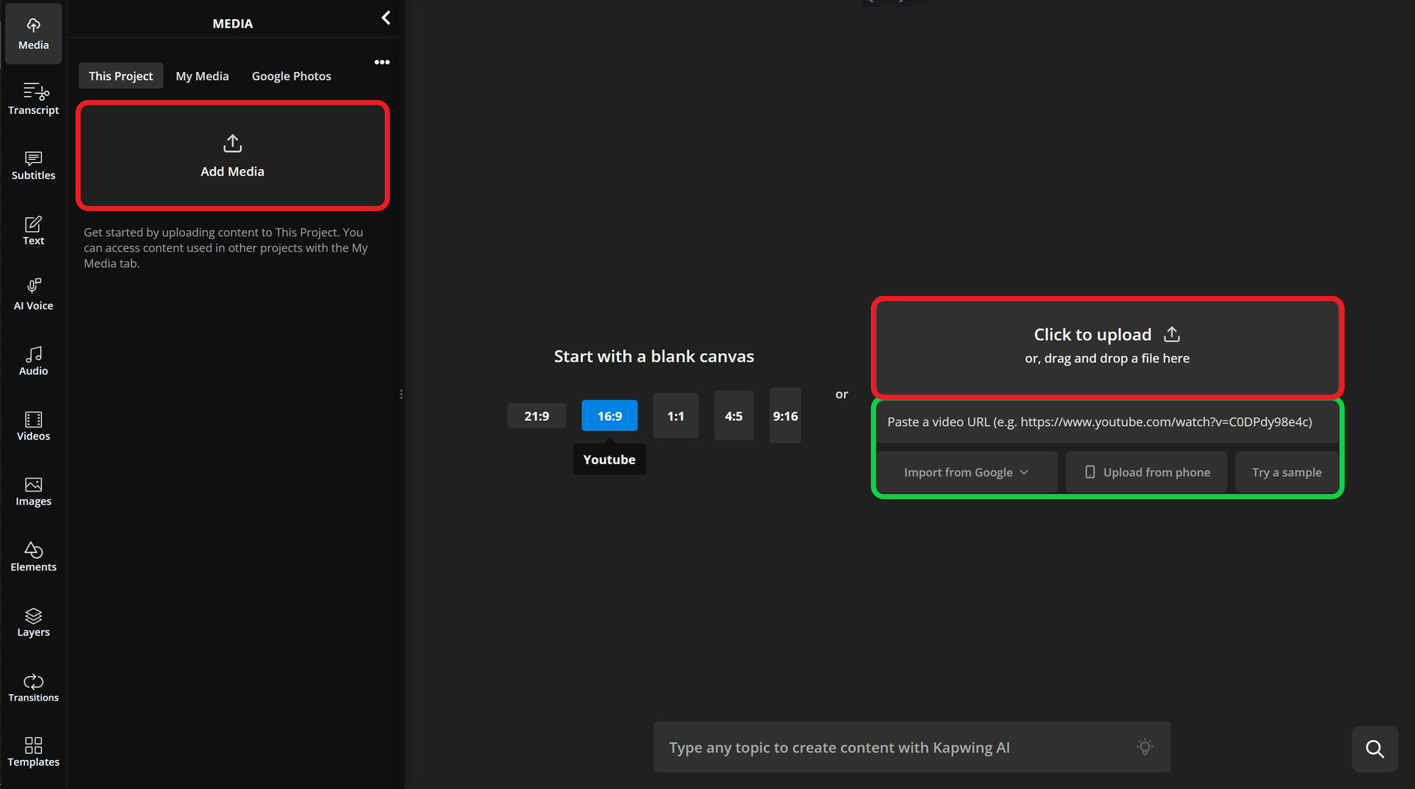1415x789 pixels.
Task: Open the Elements panel
Action: pyautogui.click(x=33, y=556)
